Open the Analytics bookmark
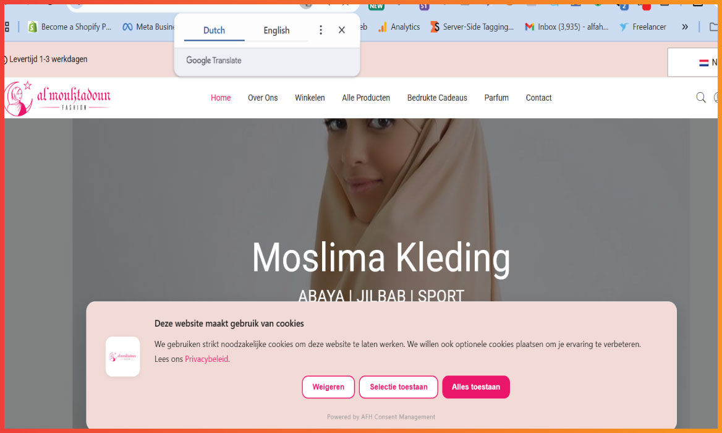Image resolution: width=722 pixels, height=433 pixels. [x=399, y=27]
